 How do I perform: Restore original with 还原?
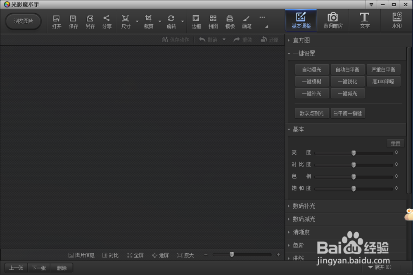269,40
